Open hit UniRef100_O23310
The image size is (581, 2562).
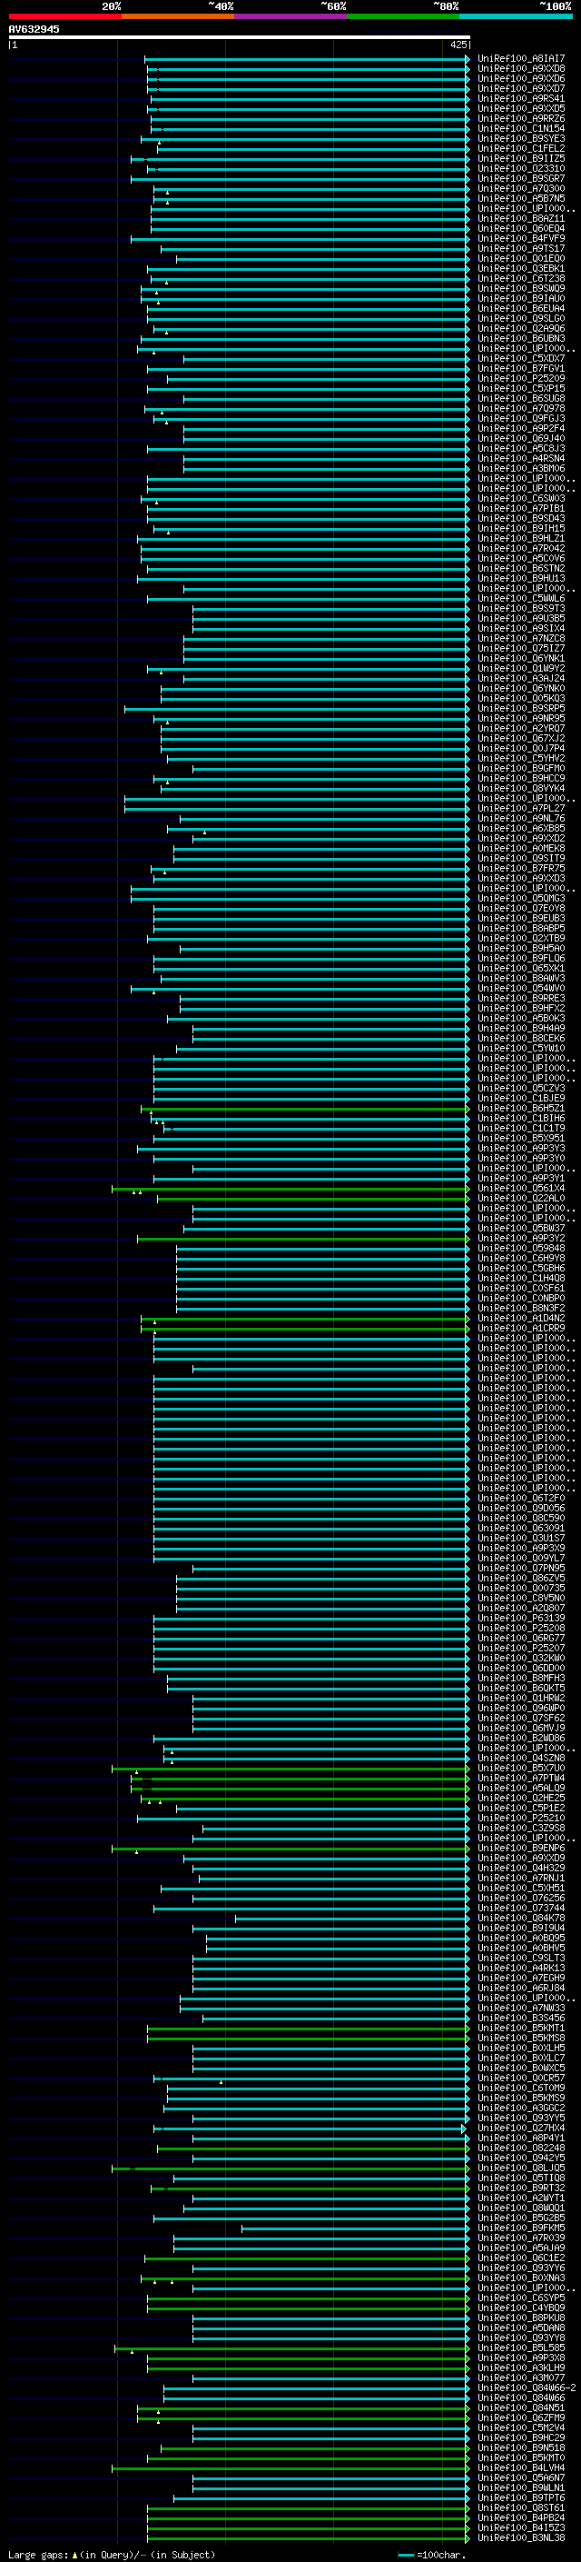coord(521,169)
